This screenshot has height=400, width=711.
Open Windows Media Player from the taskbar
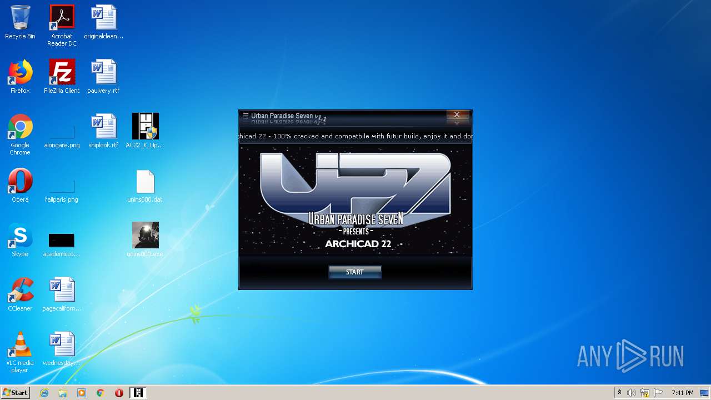pyautogui.click(x=82, y=393)
